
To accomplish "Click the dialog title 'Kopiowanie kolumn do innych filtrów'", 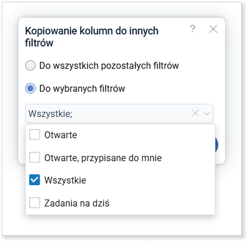I will pyautogui.click(x=92, y=37).
